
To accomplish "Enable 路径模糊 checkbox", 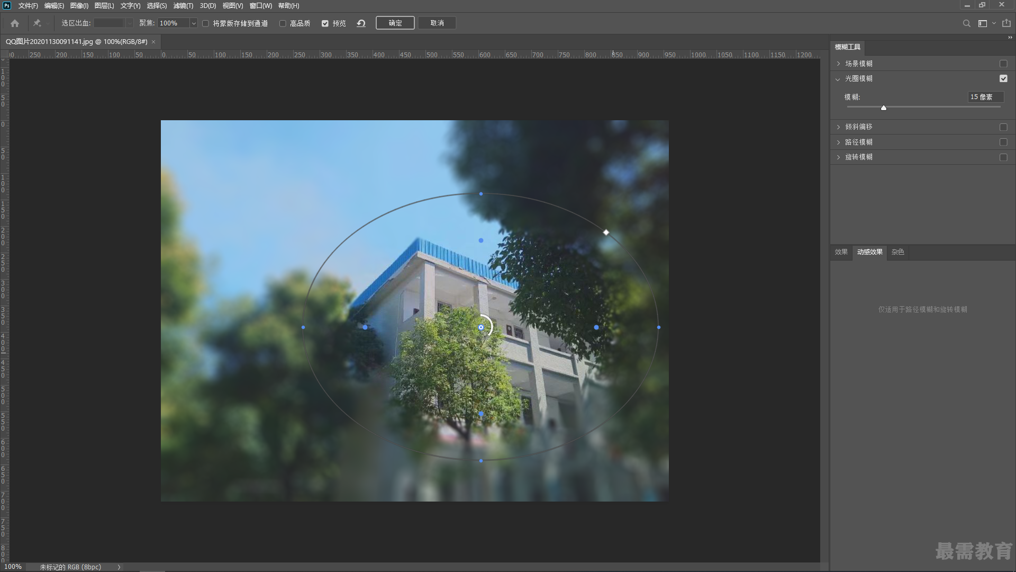I will (1003, 142).
